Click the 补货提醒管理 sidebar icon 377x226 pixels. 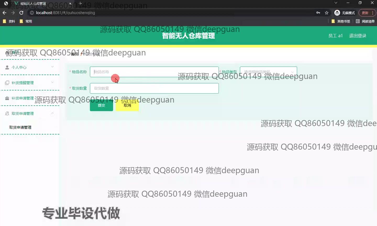(7, 83)
